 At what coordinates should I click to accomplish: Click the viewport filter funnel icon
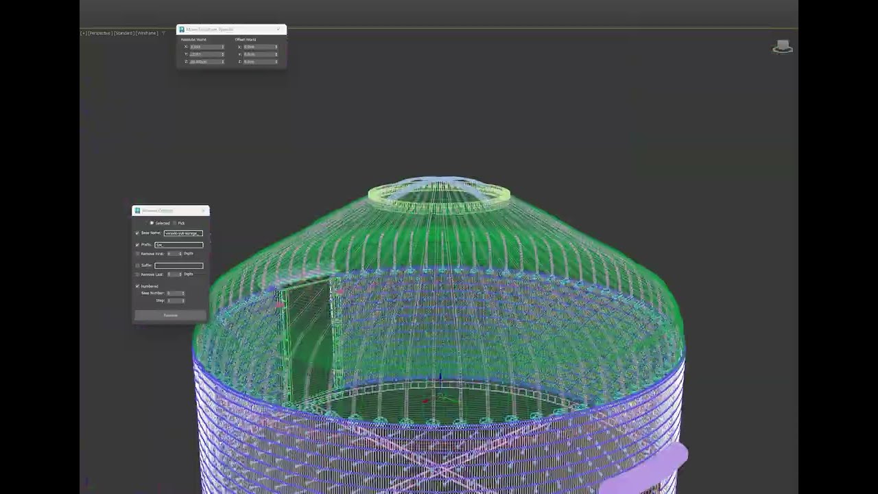point(163,33)
